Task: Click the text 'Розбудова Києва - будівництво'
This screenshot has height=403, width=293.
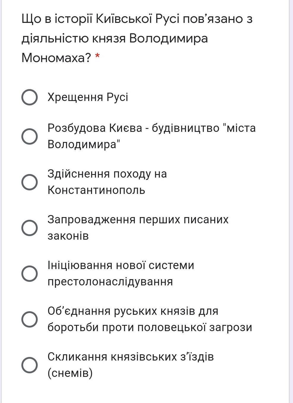Action: 134,128
